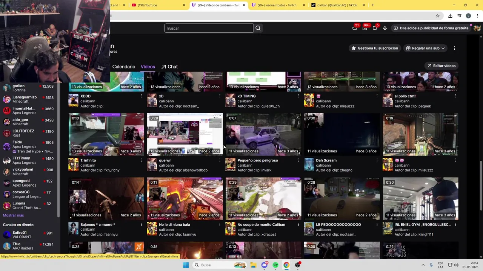The width and height of the screenshot is (483, 271).
Task: Open the clip titled 'xD TIMING'
Action: point(246,96)
